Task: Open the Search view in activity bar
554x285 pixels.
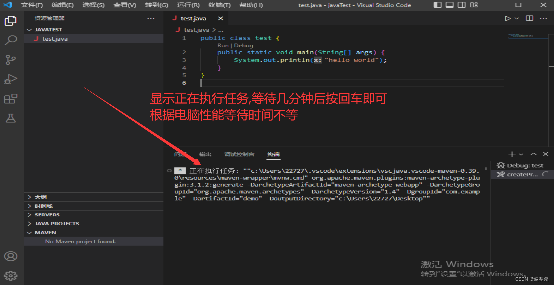Action: [10, 40]
